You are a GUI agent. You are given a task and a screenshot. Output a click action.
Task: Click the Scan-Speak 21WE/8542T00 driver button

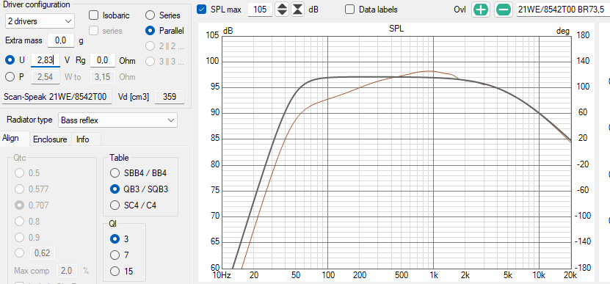[x=57, y=97]
